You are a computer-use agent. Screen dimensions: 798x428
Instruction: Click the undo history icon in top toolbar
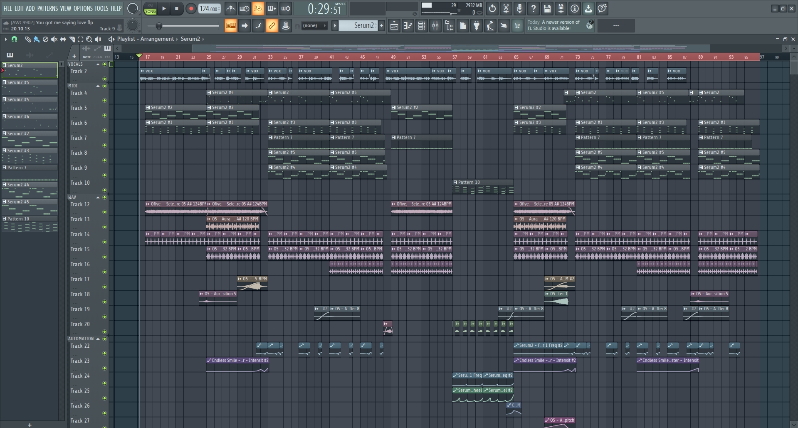[x=492, y=8]
